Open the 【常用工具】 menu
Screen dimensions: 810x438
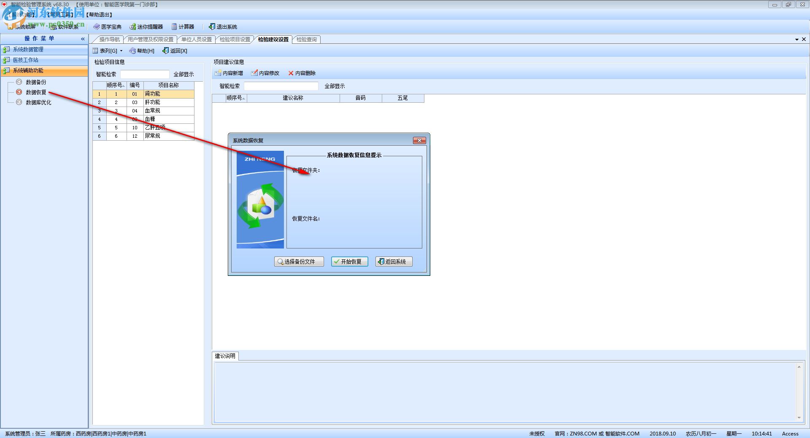pos(61,15)
